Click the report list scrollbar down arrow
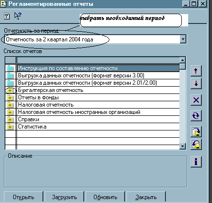The width and height of the screenshot is (212, 203). [x=183, y=147]
